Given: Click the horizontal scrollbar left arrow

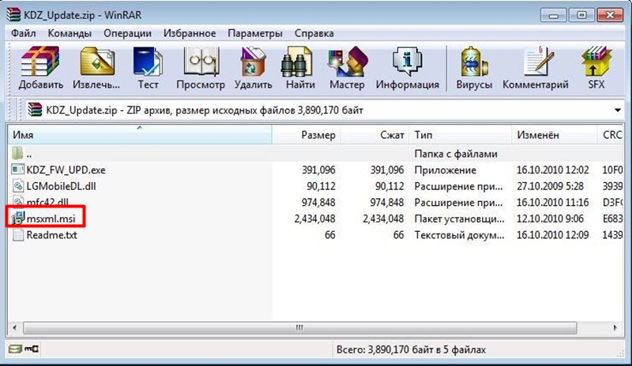Looking at the screenshot, I should click(14, 327).
